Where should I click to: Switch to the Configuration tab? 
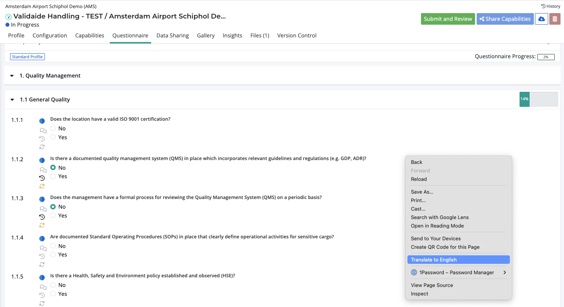click(x=50, y=35)
